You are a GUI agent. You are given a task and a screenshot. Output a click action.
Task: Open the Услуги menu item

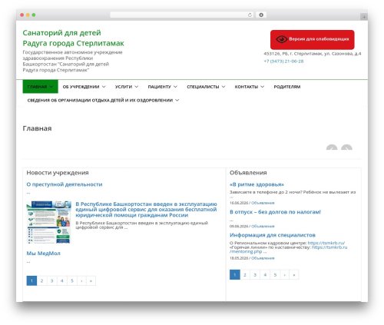(127, 87)
